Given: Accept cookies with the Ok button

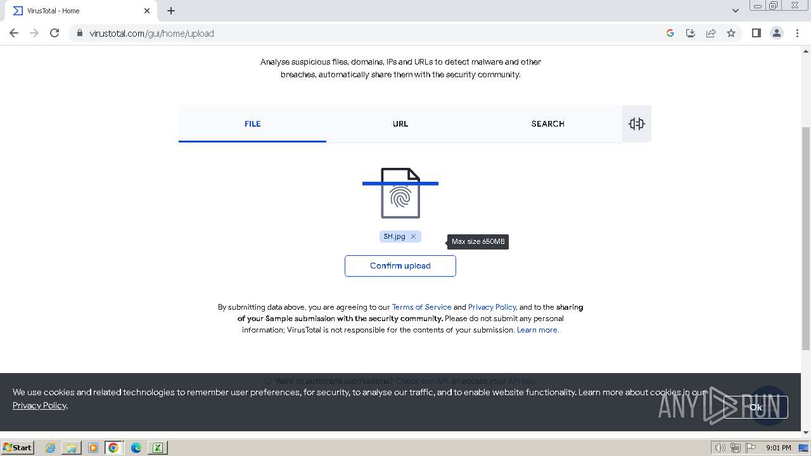Looking at the screenshot, I should coord(756,407).
